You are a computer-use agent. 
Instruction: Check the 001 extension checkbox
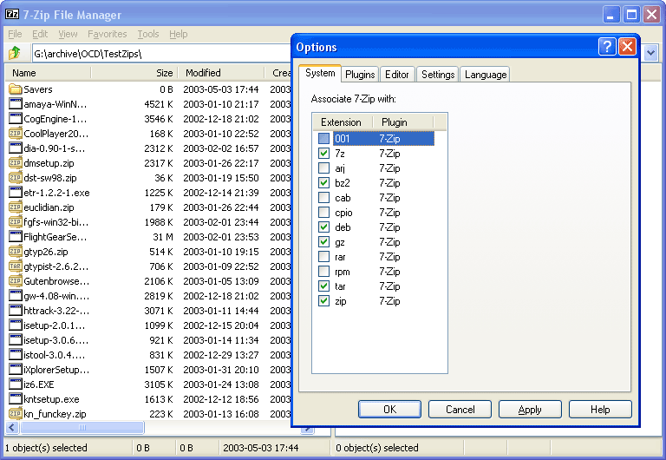tap(323, 139)
